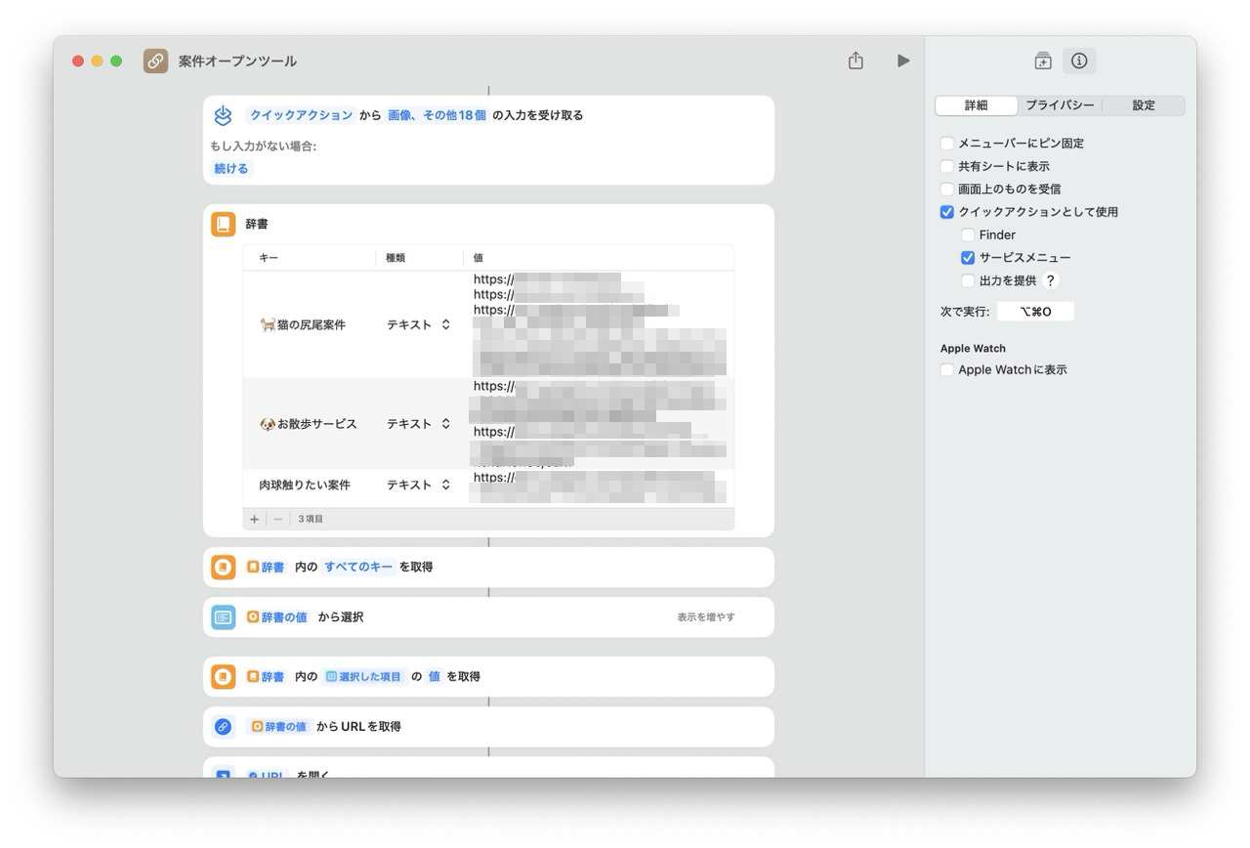Open the クイックアクション input source token
This screenshot has height=848, width=1250.
tap(301, 115)
